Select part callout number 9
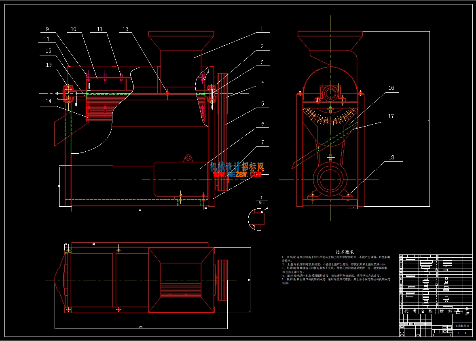 coord(47,29)
